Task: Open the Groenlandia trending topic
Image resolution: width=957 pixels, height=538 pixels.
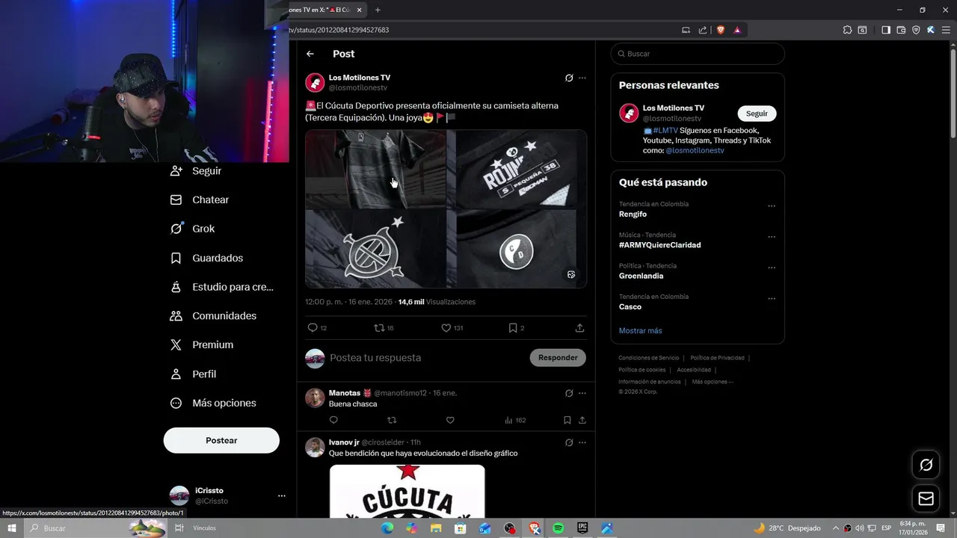Action: [x=641, y=276]
